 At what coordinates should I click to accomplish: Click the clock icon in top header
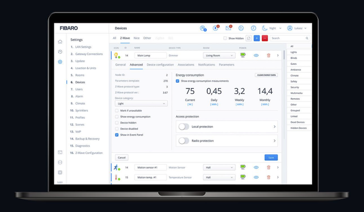pyautogui.click(x=253, y=28)
